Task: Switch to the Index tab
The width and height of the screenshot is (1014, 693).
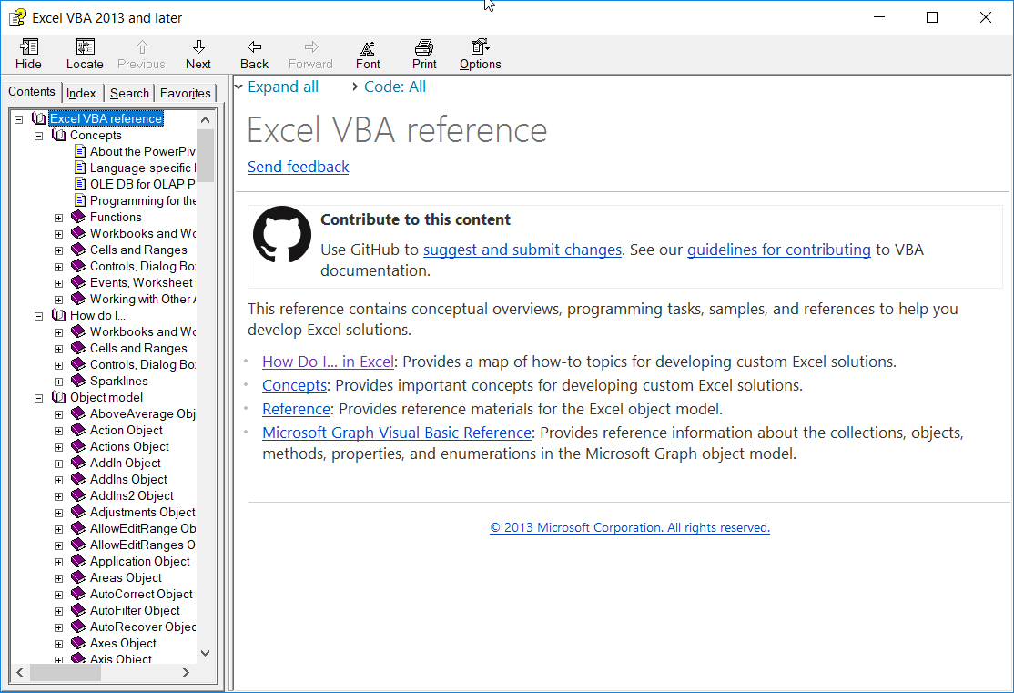Action: [81, 93]
